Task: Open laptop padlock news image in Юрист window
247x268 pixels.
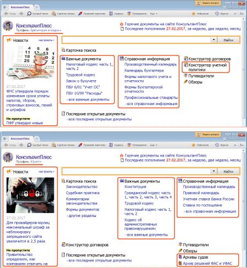Action: point(30,195)
